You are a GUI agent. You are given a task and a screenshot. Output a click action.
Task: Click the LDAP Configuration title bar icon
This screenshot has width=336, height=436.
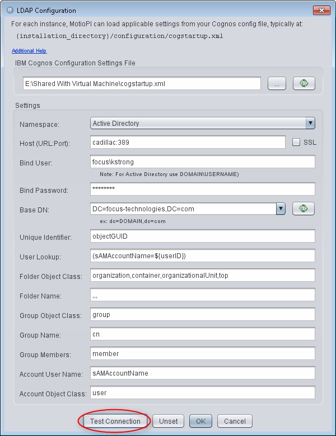tap(10, 11)
